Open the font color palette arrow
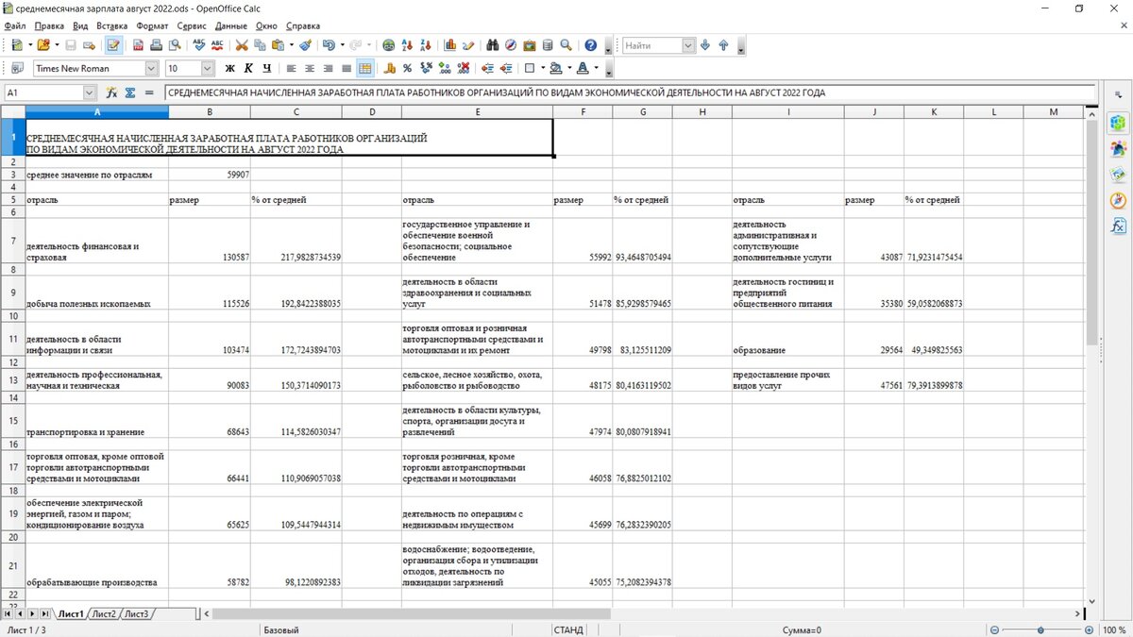The width and height of the screenshot is (1133, 637). tap(596, 68)
